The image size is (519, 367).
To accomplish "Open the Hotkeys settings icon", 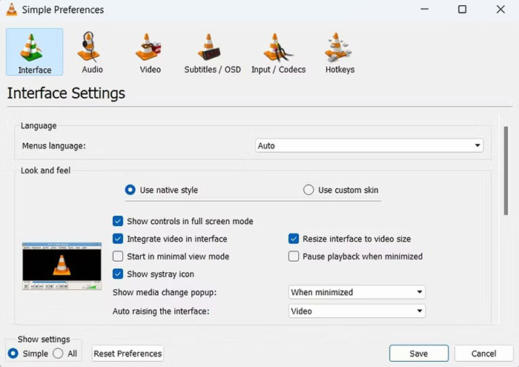I will tap(340, 50).
